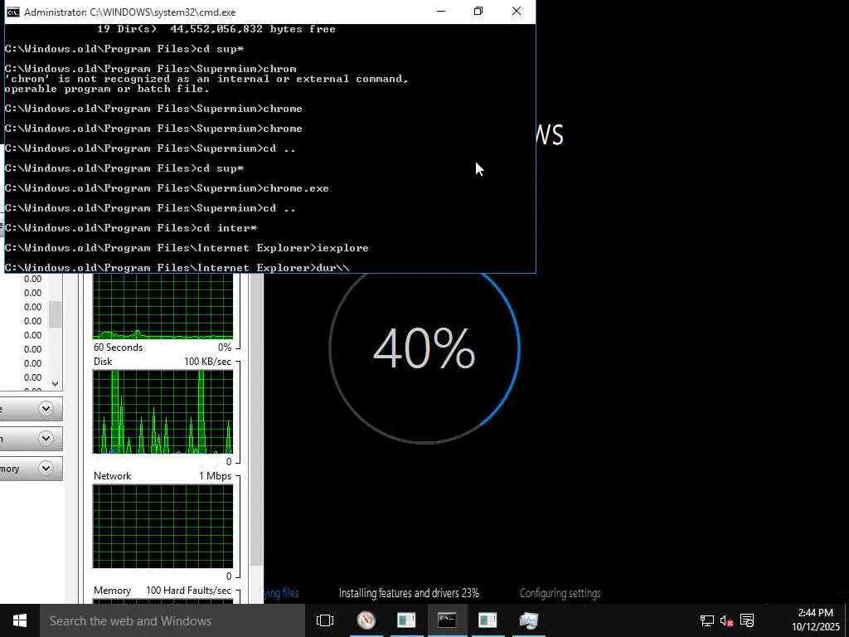Click the '100 KB/sec' scale label

click(207, 362)
